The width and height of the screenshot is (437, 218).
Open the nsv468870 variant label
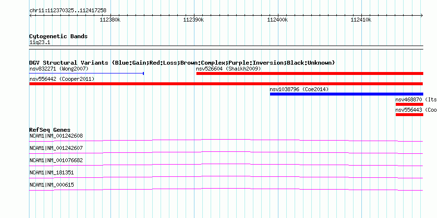[416, 99]
